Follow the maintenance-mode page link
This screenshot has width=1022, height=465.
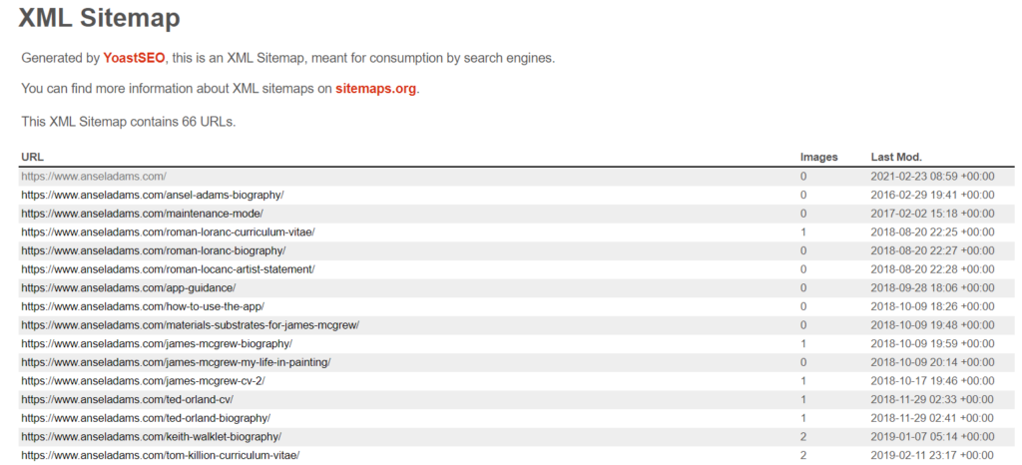142,214
